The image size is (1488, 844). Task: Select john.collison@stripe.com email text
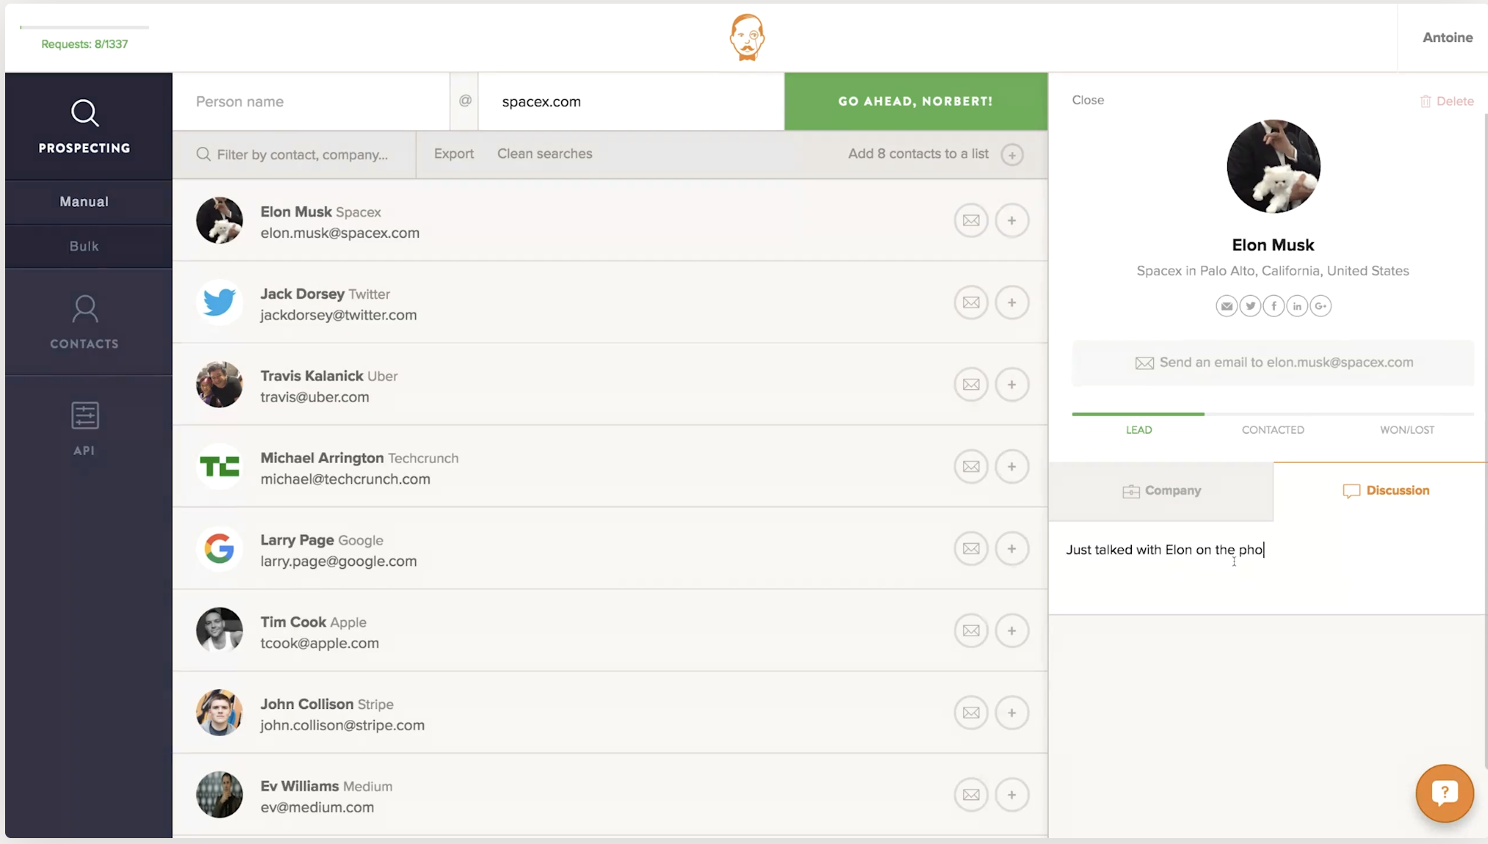click(x=342, y=725)
